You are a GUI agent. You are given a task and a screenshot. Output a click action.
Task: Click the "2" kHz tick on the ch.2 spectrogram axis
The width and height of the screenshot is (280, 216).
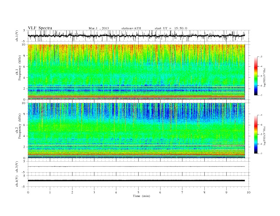[25, 147]
